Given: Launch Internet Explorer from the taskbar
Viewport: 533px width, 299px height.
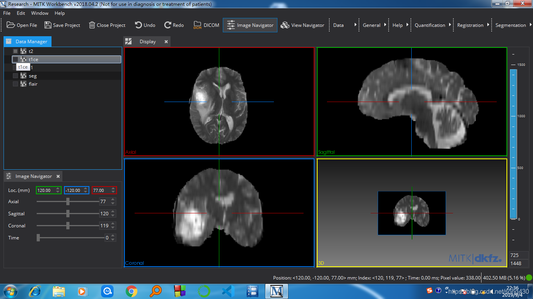Looking at the screenshot, I should click(x=35, y=291).
